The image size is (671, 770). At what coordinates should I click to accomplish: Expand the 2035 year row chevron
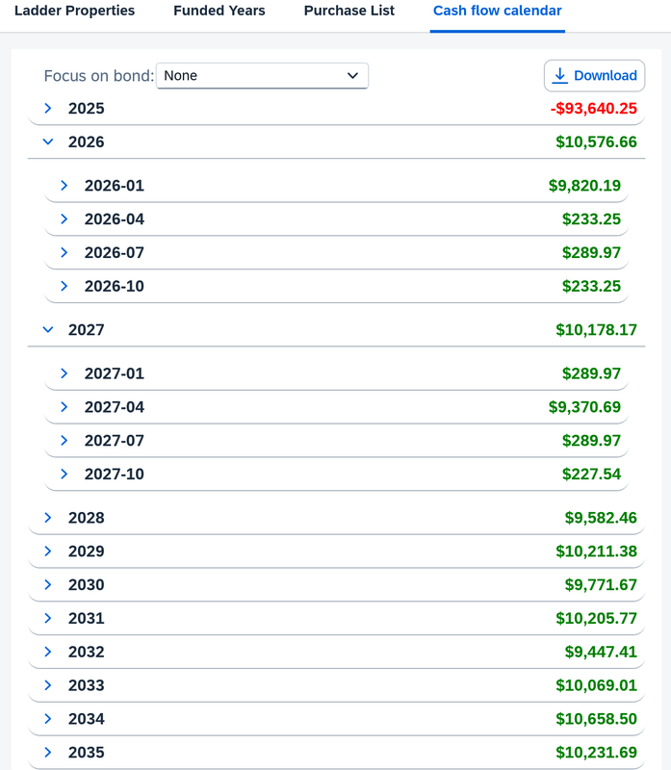(x=47, y=752)
